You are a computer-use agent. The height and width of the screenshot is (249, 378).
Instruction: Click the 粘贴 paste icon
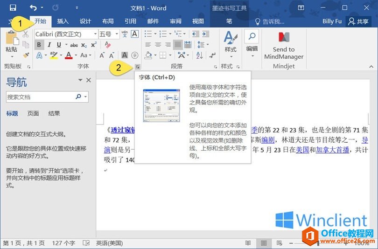(x=12, y=38)
